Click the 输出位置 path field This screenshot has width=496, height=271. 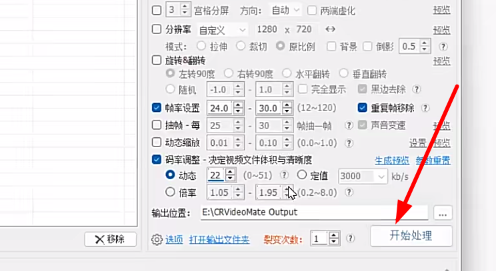point(314,212)
